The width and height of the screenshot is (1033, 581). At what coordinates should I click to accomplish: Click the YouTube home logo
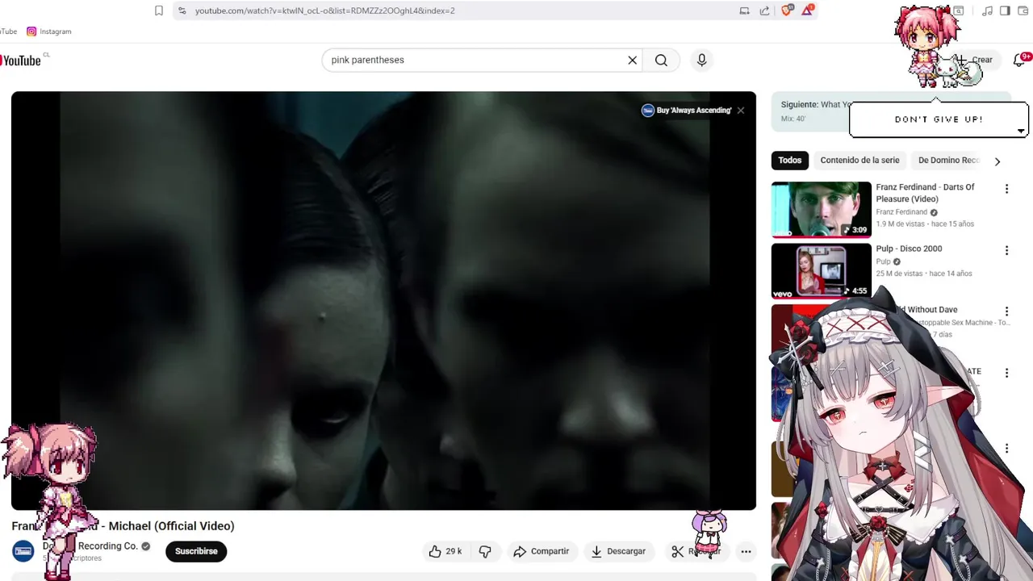point(20,61)
